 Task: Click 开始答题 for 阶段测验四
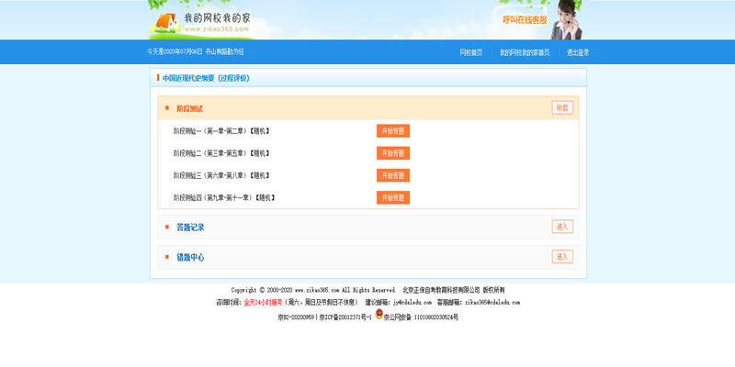tap(392, 197)
